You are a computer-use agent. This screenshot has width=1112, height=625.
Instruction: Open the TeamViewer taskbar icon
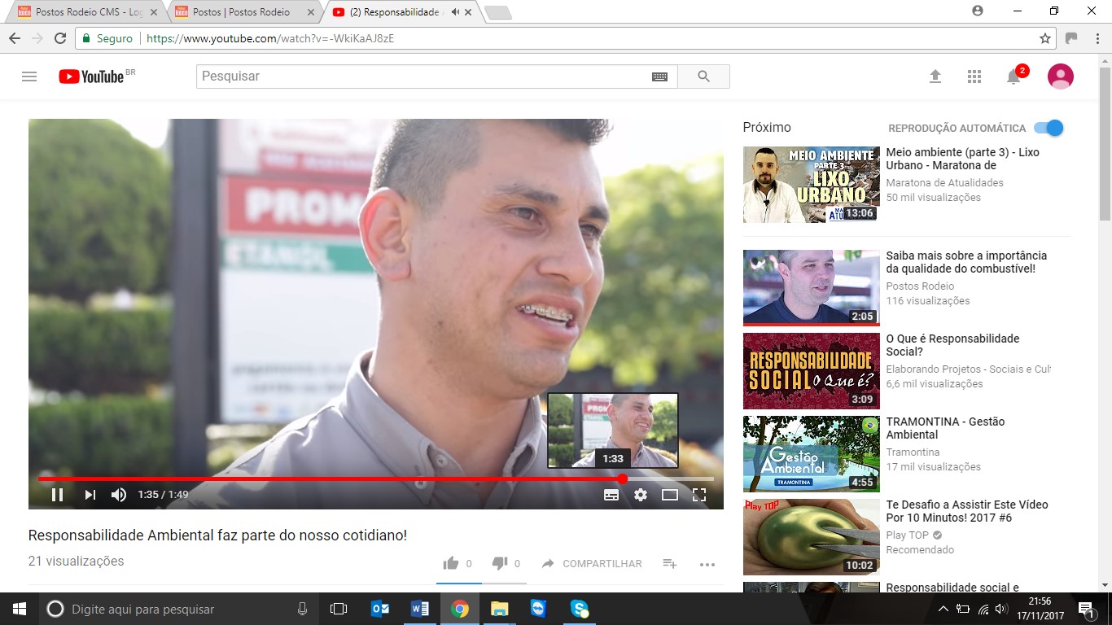point(539,609)
